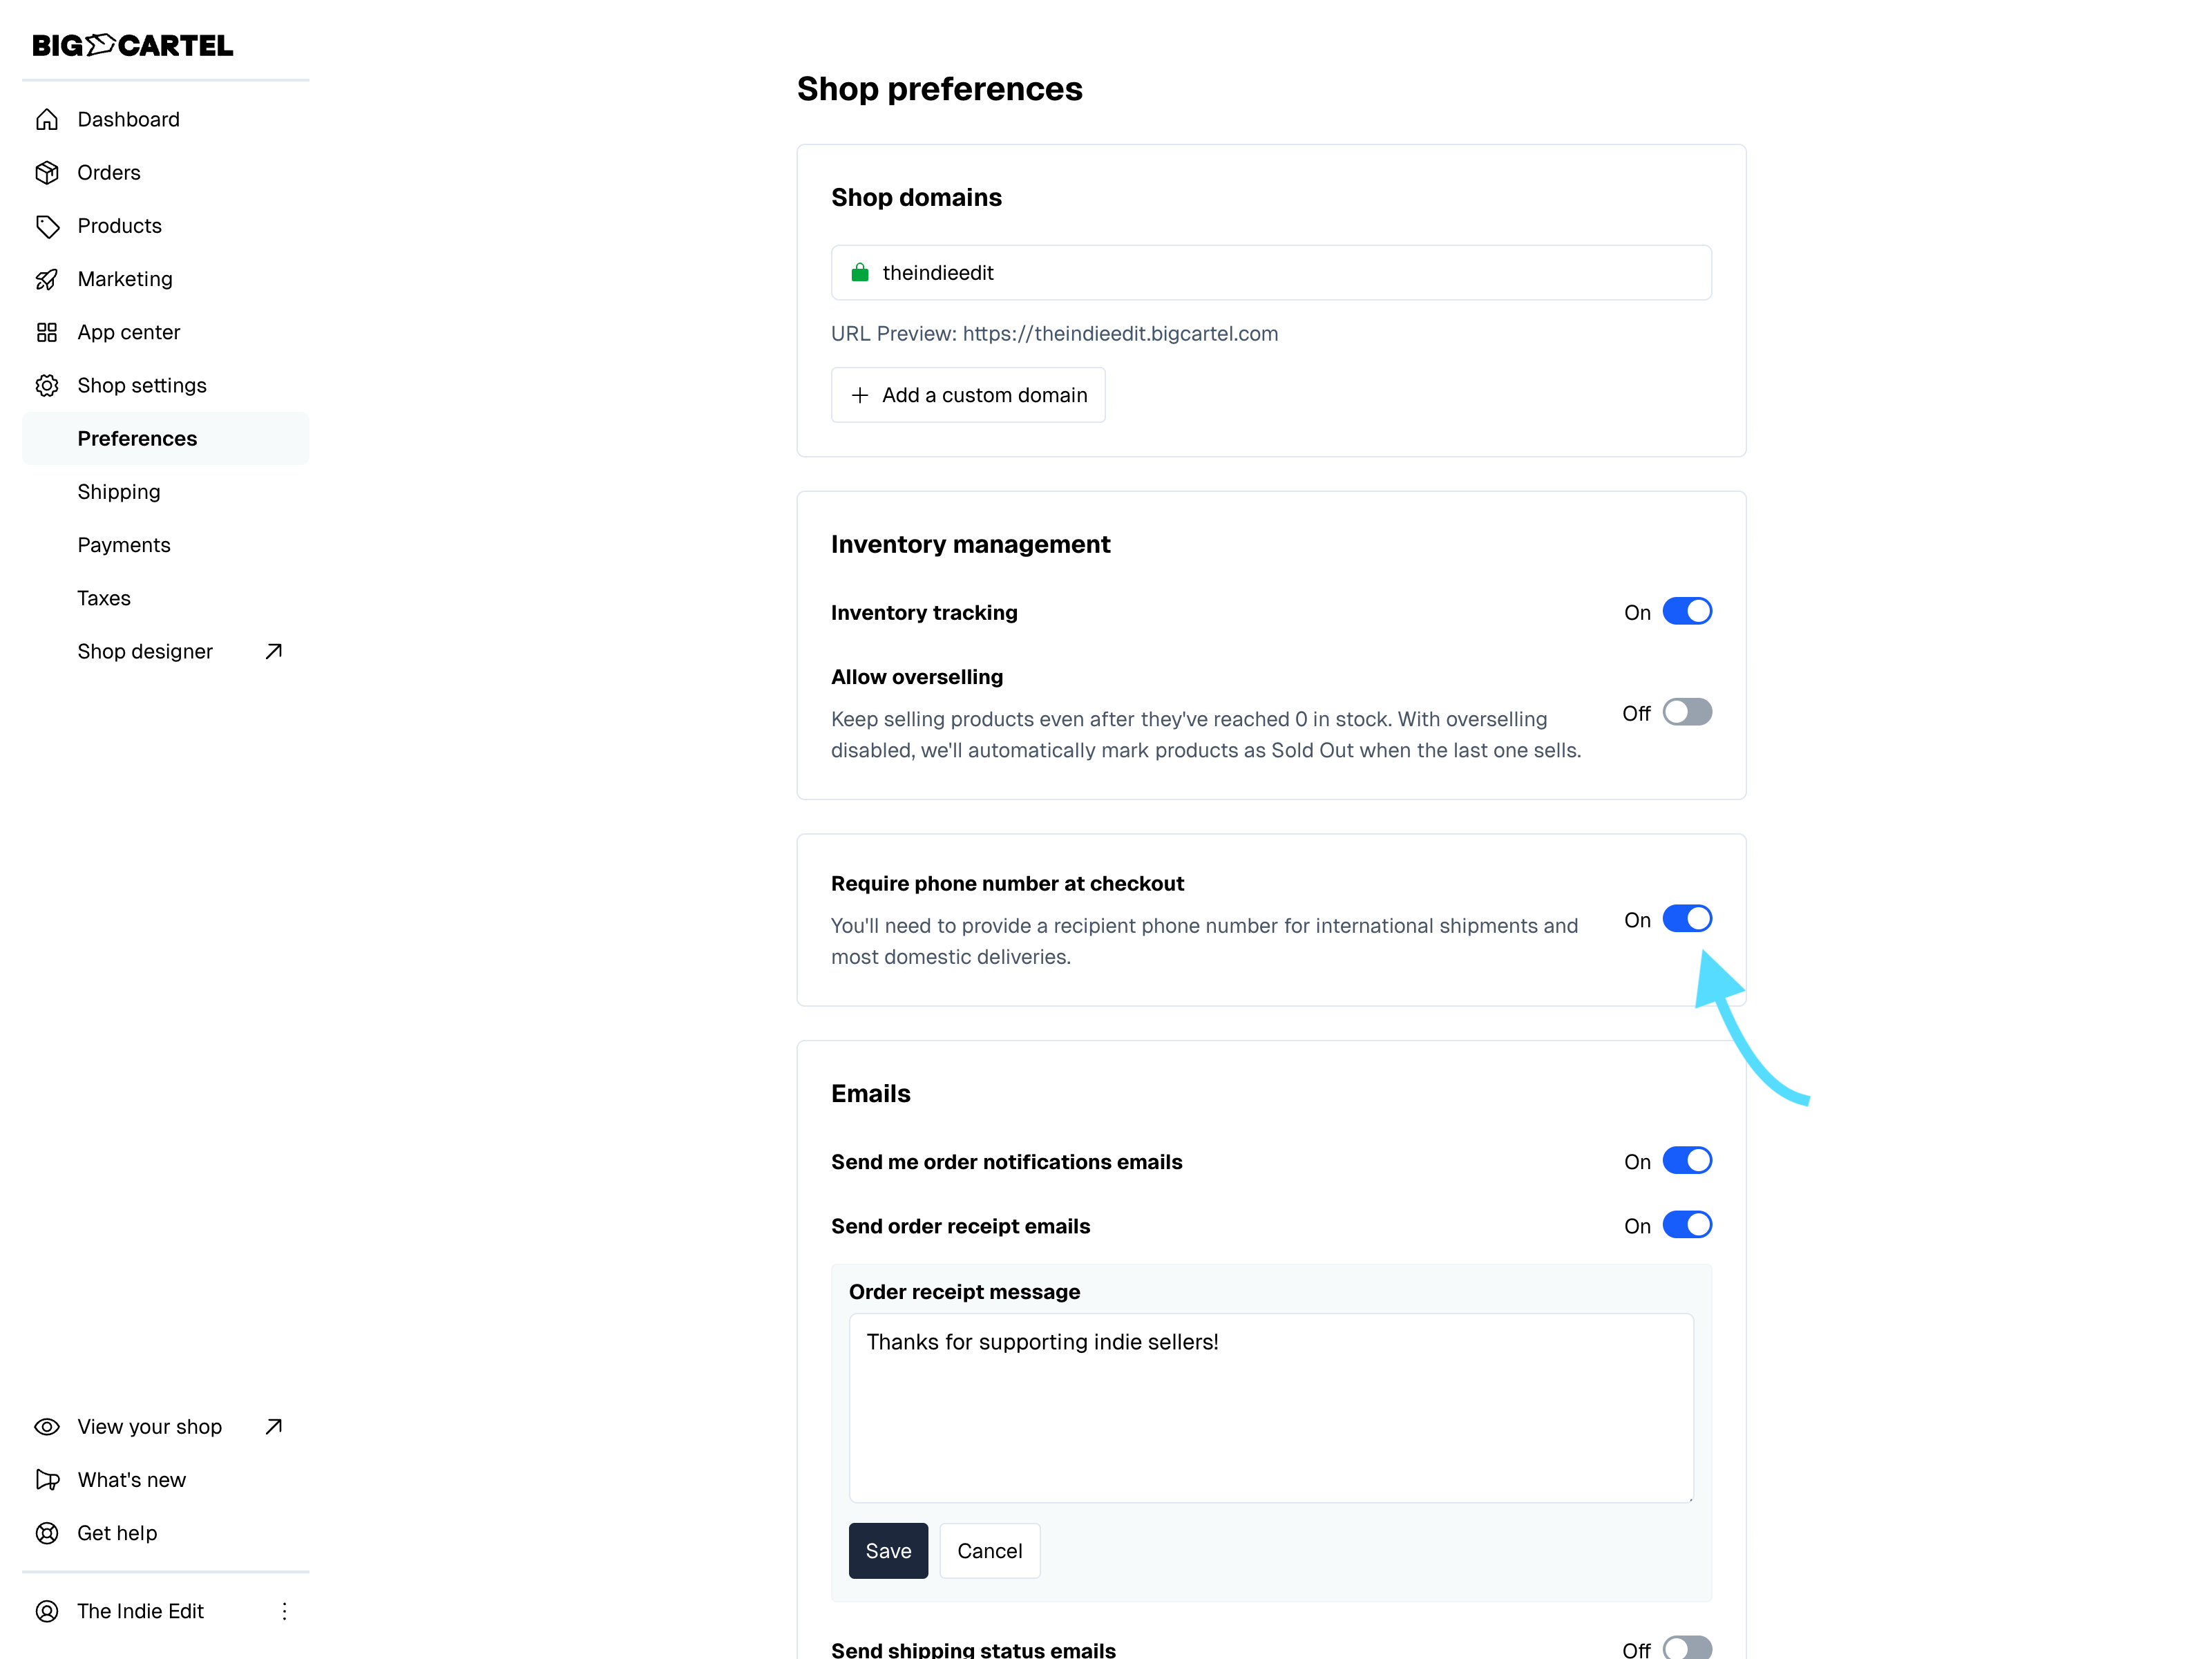Open the Shipping settings page
The width and height of the screenshot is (2212, 1659).
point(119,492)
